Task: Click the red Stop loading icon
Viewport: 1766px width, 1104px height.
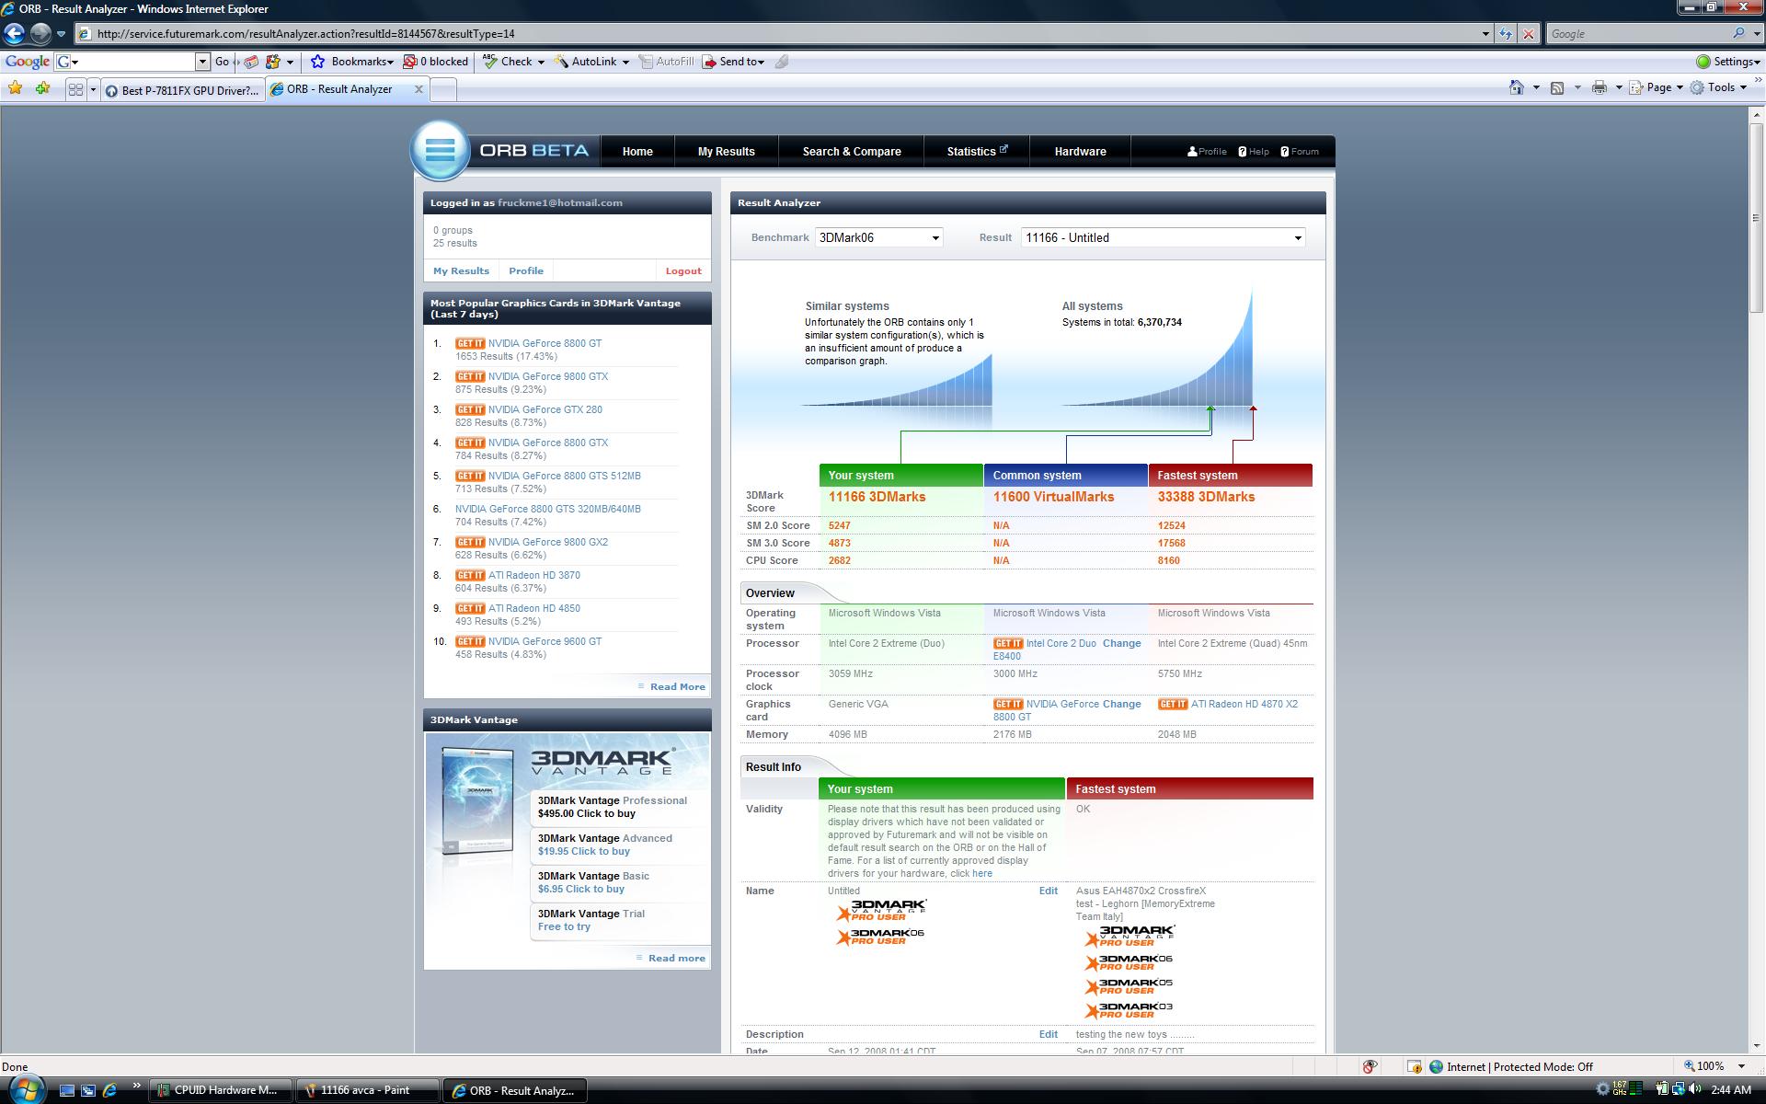Action: click(1528, 34)
